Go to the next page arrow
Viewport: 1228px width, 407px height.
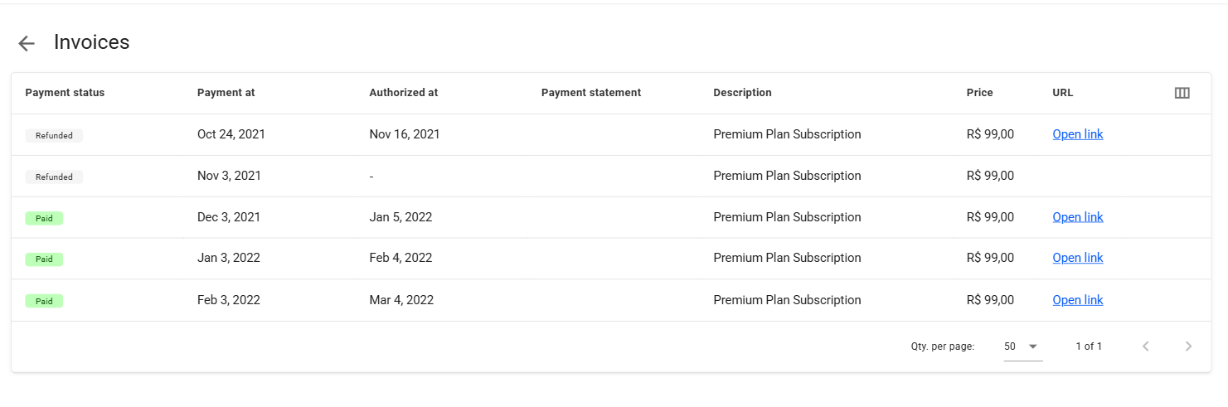[1188, 346]
